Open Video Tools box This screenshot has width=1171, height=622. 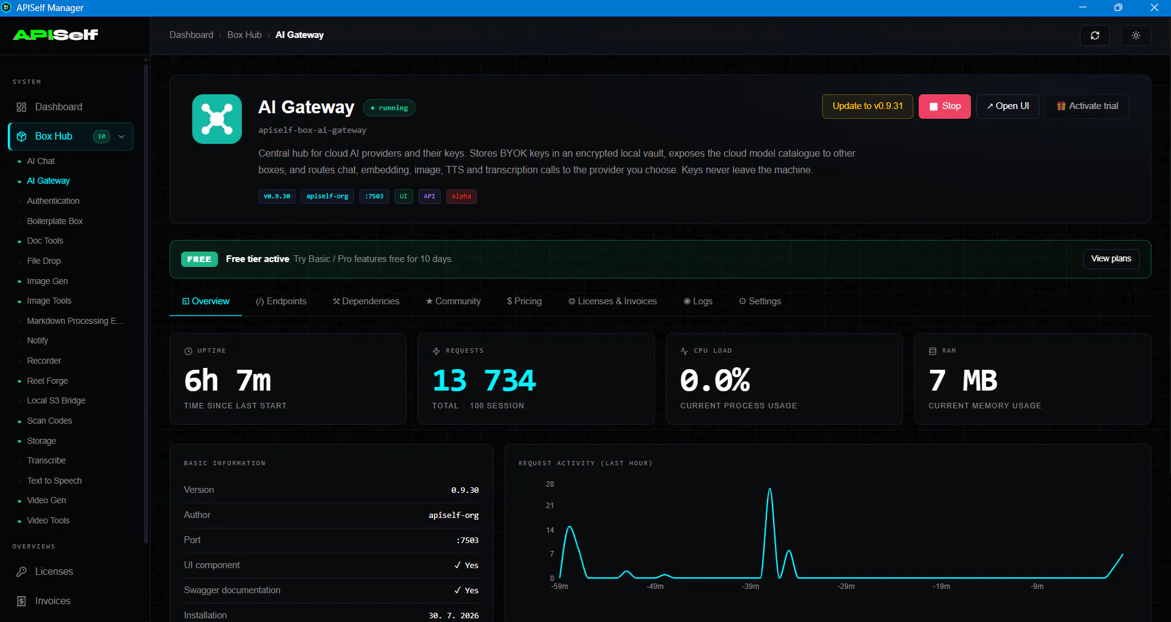(48, 521)
